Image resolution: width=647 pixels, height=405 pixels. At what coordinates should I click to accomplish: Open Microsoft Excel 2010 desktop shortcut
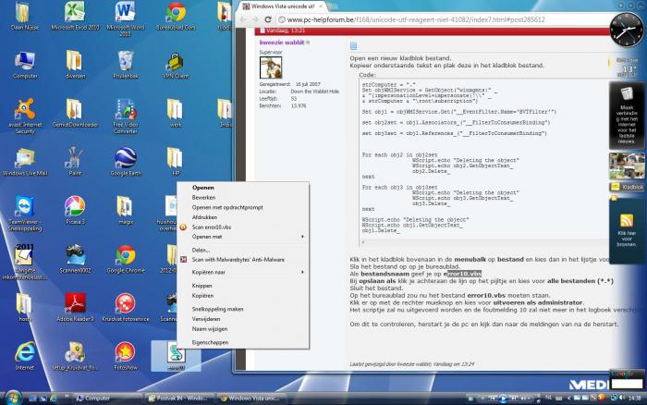75,15
